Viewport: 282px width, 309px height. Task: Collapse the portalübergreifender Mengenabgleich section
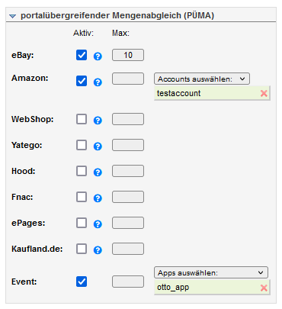coord(12,16)
